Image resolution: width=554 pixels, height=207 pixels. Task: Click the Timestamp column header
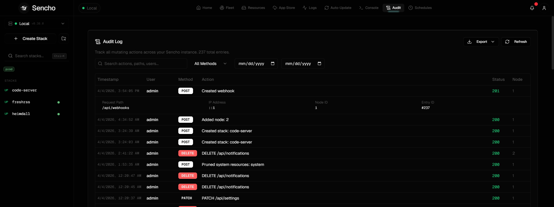coord(108,79)
